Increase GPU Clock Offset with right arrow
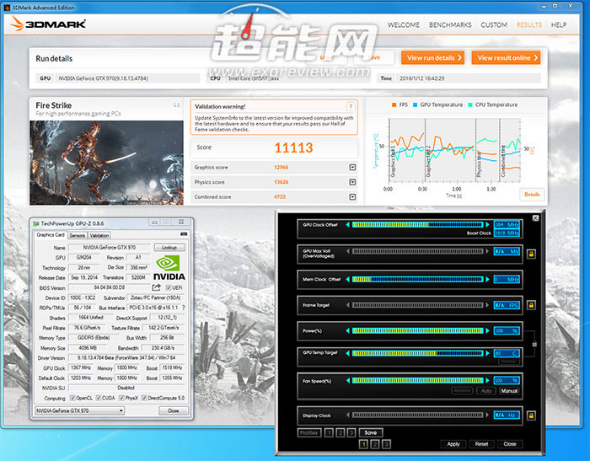Screen dimensions: 590x461 coord(488,225)
